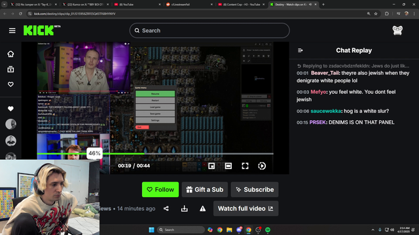The width and height of the screenshot is (419, 235).
Task: Go back in browser history
Action: [5, 14]
